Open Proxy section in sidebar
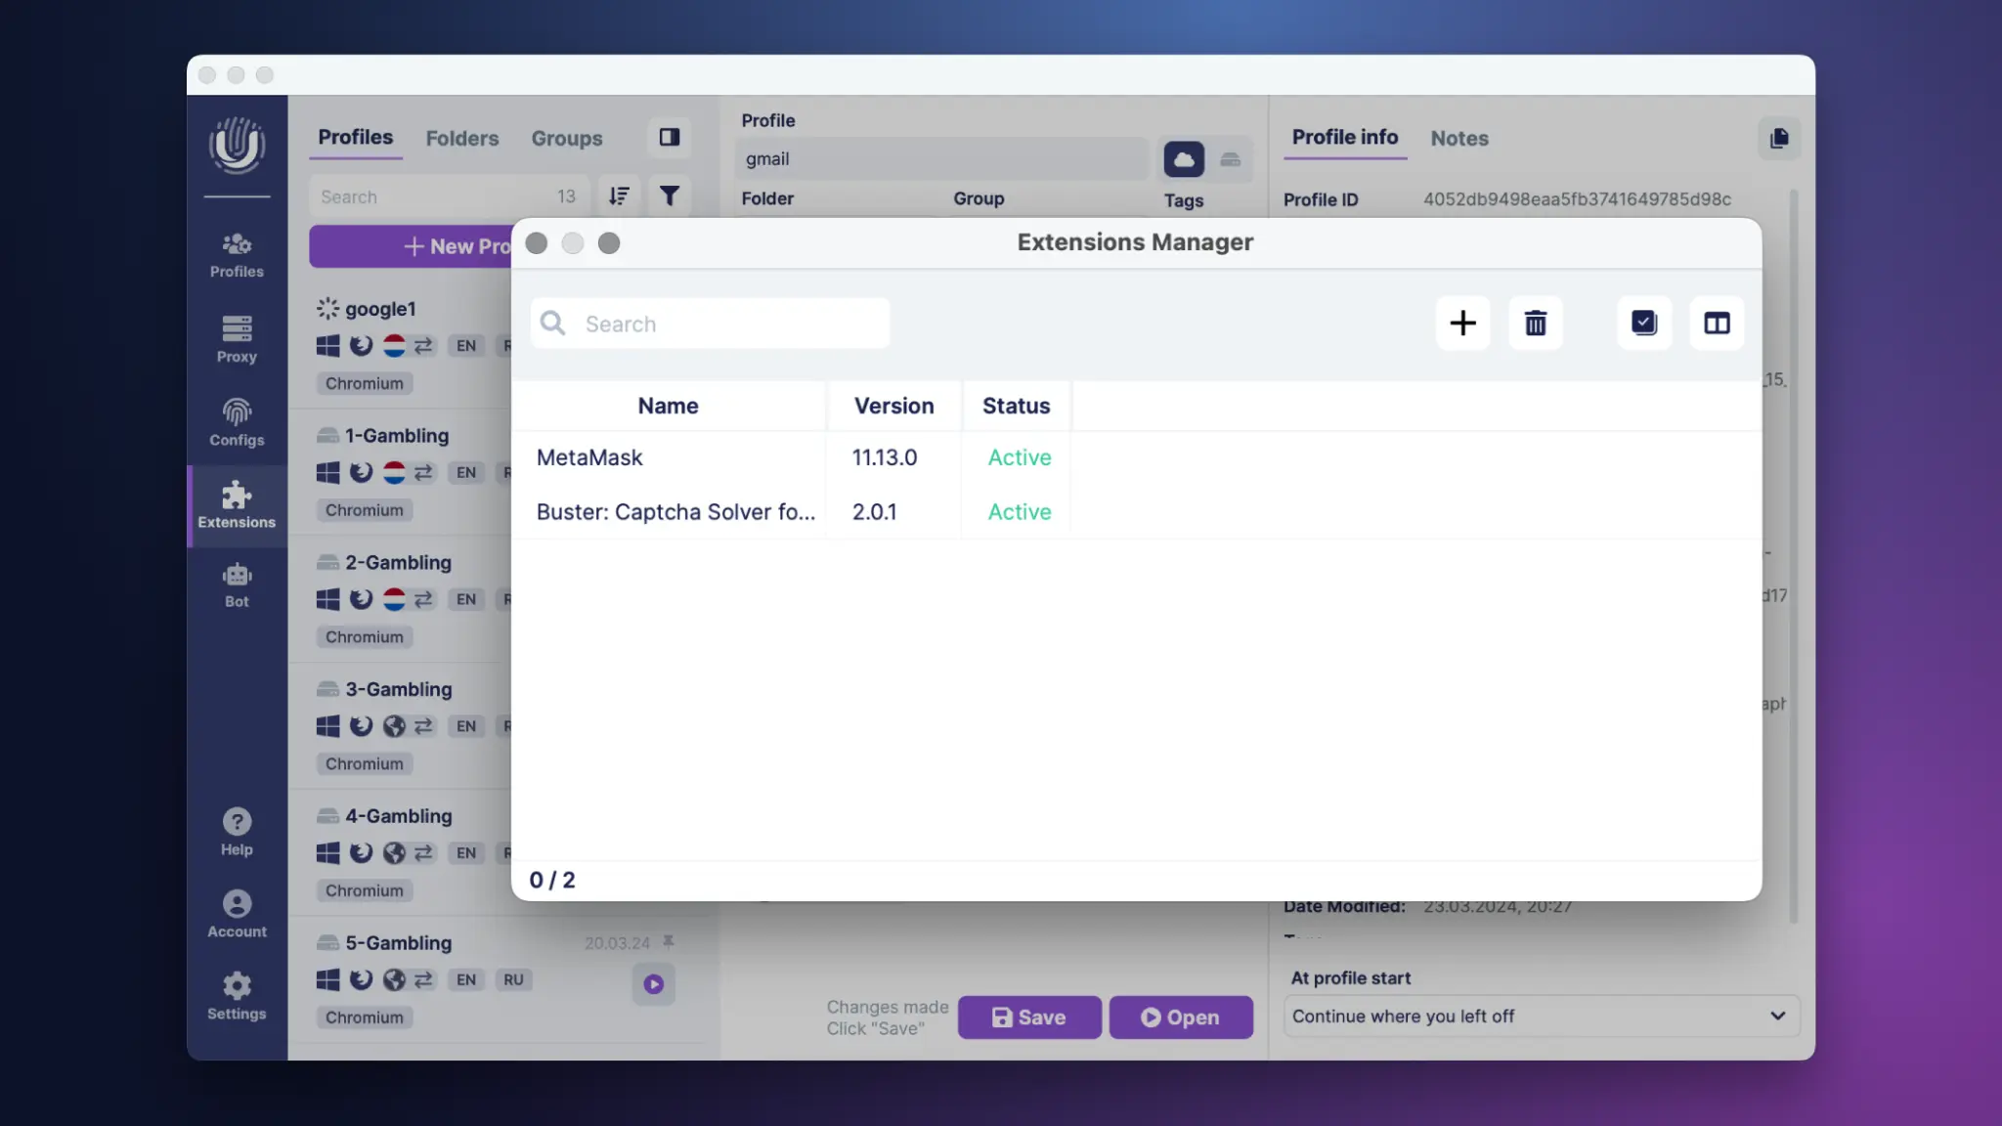The height and width of the screenshot is (1126, 2002). tap(237, 338)
